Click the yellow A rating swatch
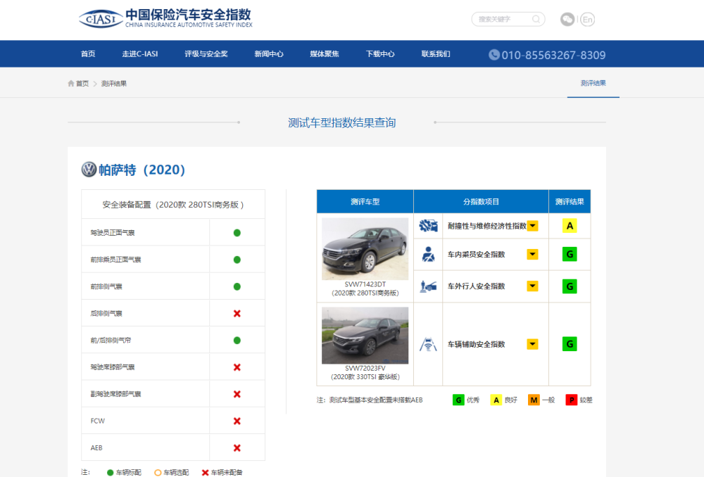Image resolution: width=704 pixels, height=477 pixels. click(570, 226)
